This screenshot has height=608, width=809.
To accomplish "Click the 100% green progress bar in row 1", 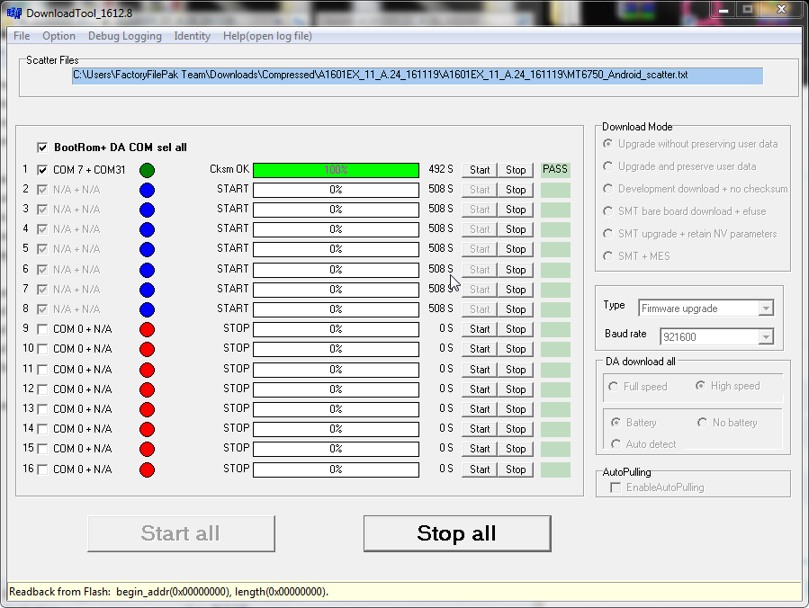I will click(336, 170).
